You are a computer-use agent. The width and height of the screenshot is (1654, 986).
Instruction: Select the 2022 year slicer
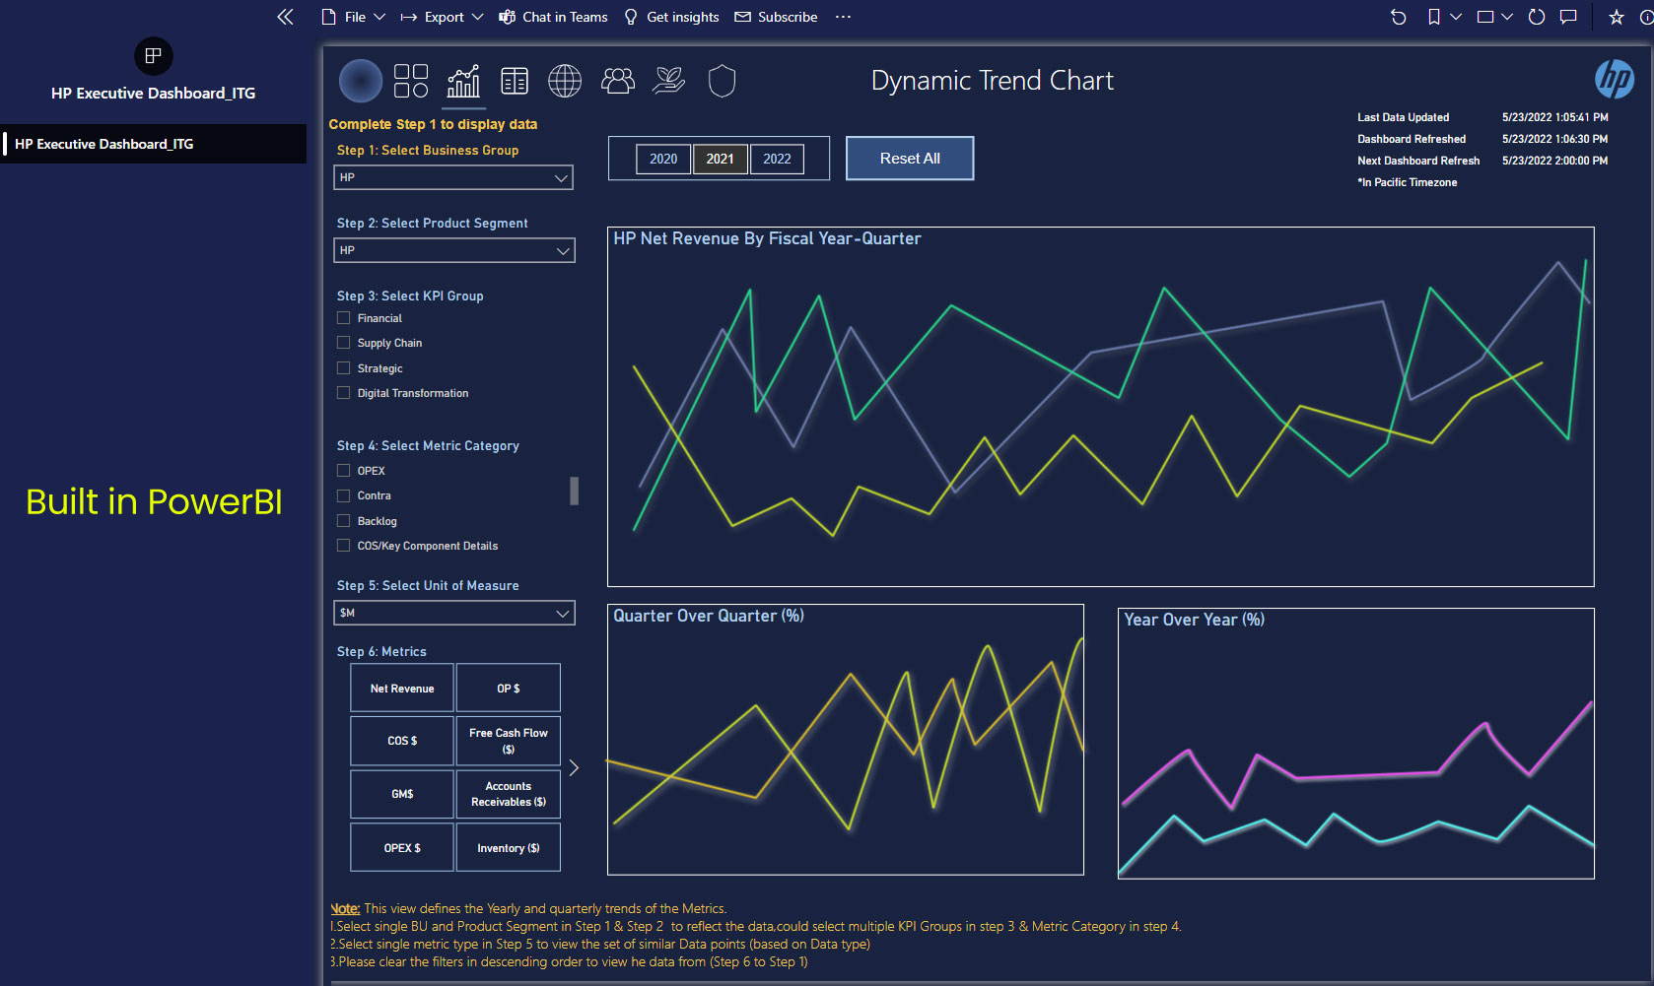(777, 159)
